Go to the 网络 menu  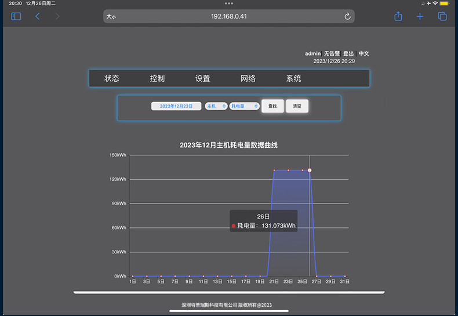(248, 79)
